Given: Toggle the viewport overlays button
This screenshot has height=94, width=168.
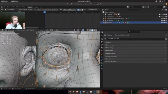Looking at the screenshot, I should tap(83, 30).
